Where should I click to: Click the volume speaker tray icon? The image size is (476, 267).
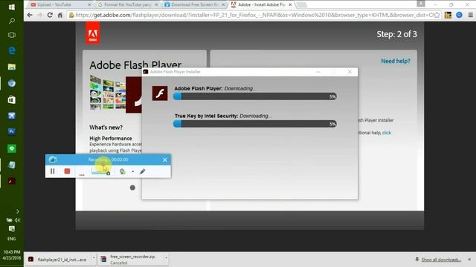coord(18,220)
